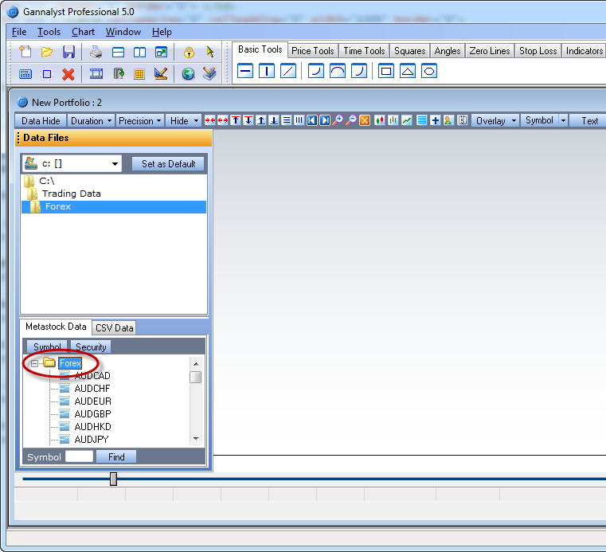Select the vertical line drawing tool
Viewport: 606px width, 552px height.
tap(267, 71)
